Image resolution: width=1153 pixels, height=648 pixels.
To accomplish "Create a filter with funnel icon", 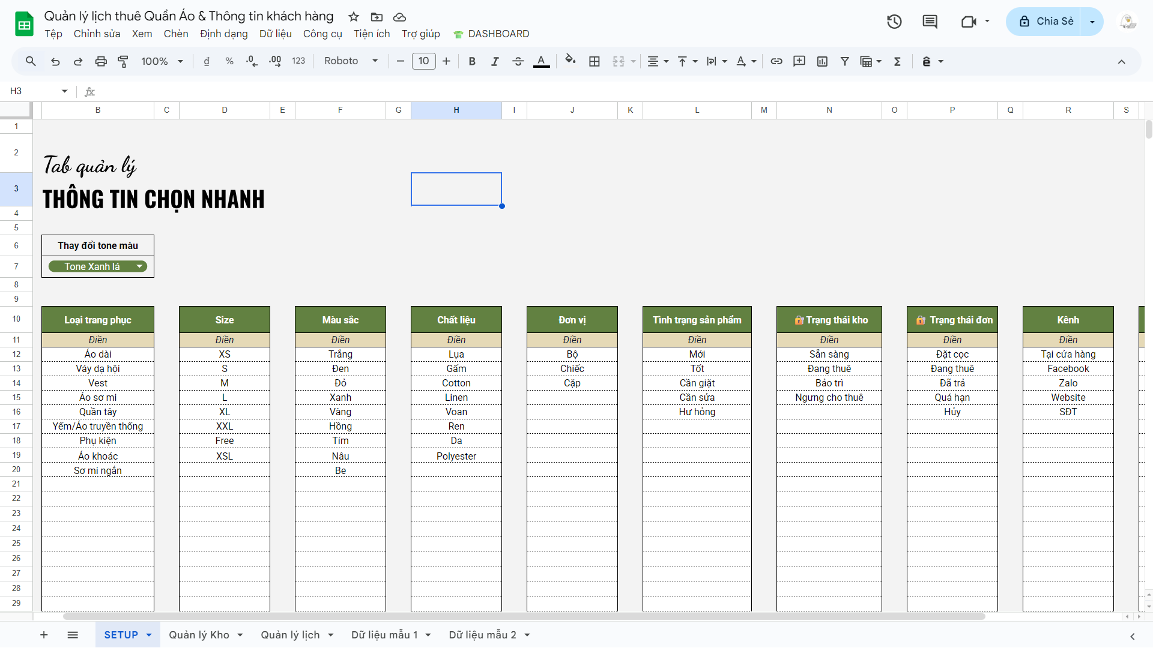I will coord(844,61).
